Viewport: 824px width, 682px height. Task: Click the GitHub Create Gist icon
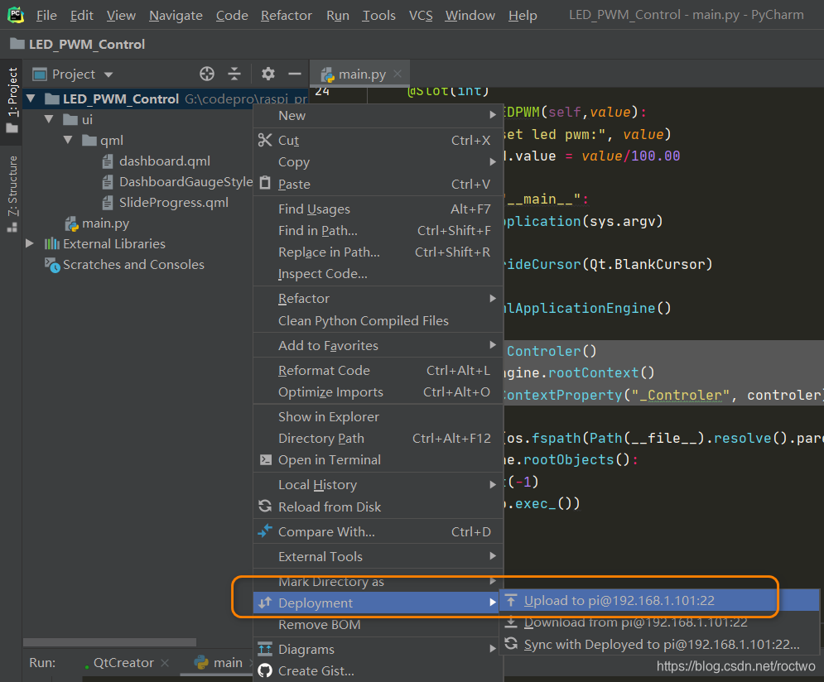click(265, 670)
